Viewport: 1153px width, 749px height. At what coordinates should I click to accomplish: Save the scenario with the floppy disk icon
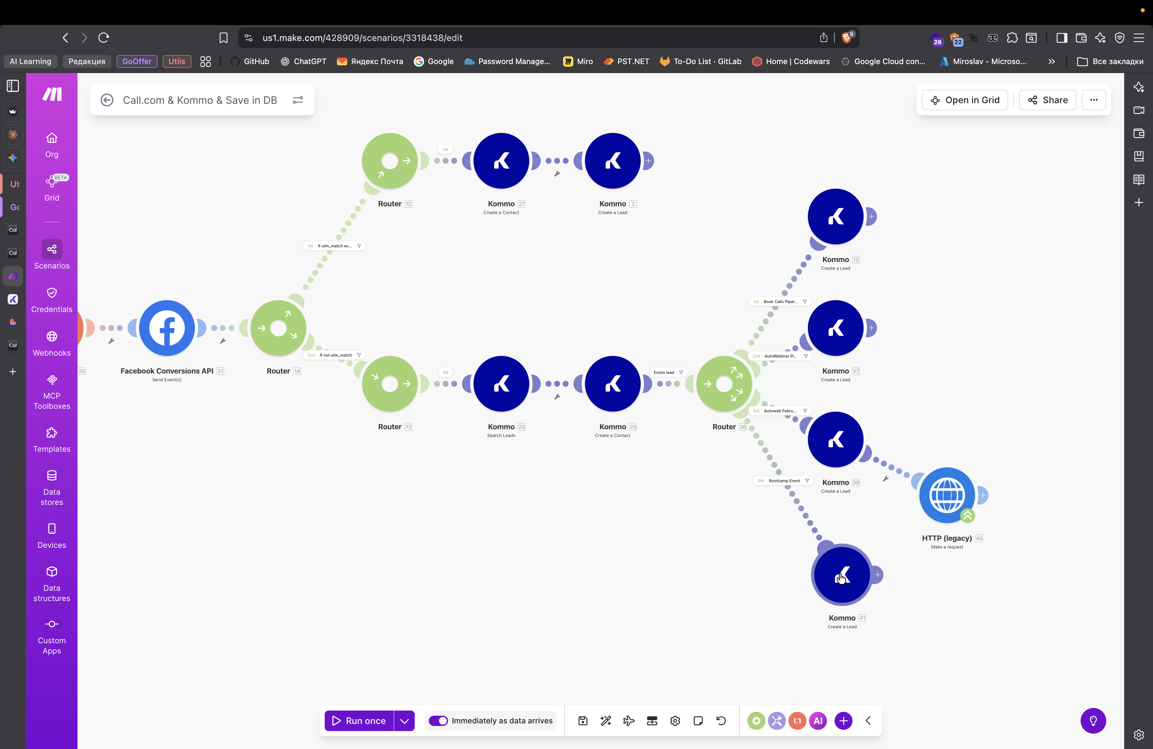coord(583,720)
